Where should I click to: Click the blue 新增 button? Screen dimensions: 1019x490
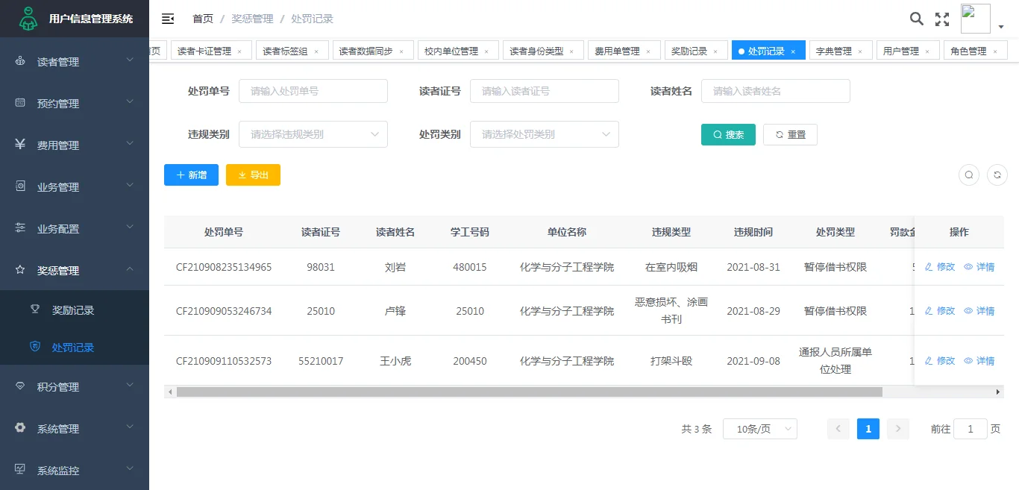coord(191,175)
